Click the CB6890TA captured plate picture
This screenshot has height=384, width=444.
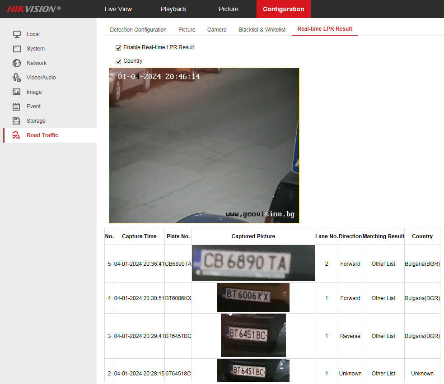coord(253,263)
